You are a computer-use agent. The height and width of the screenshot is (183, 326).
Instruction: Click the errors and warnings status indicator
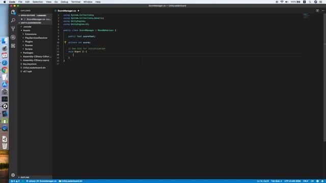click(15, 181)
